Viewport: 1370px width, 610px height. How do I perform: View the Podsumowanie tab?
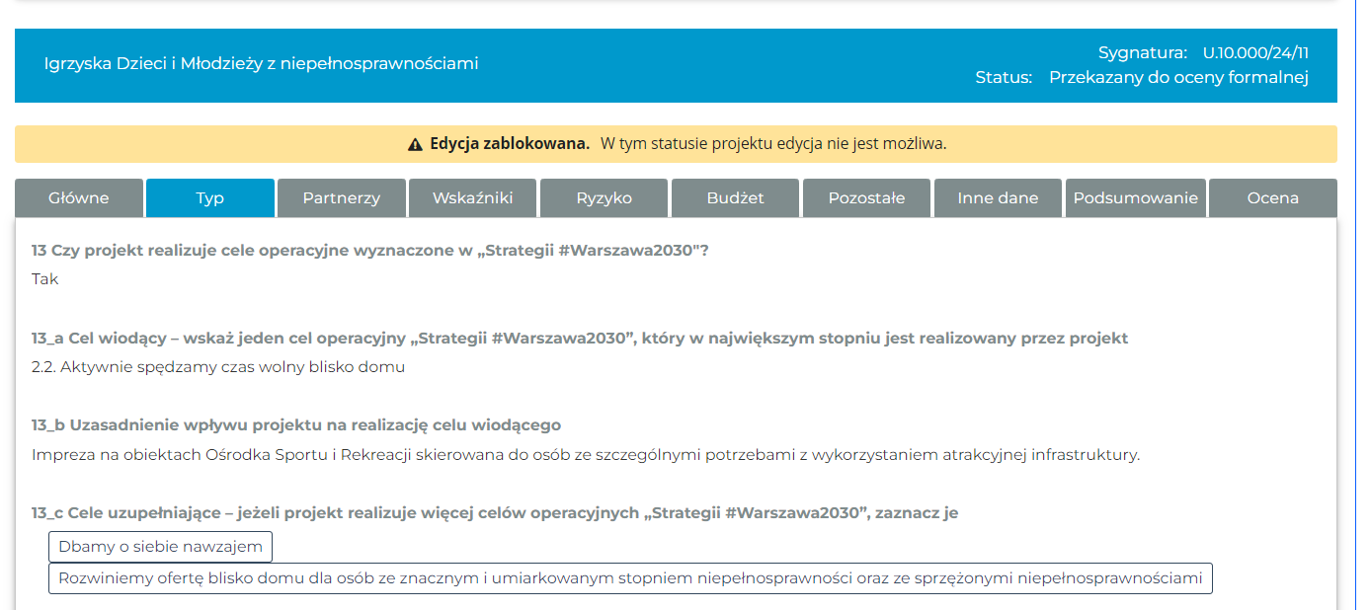[1136, 197]
